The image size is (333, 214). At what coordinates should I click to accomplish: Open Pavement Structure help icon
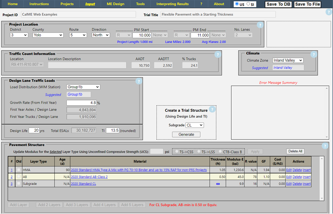tap(324, 146)
